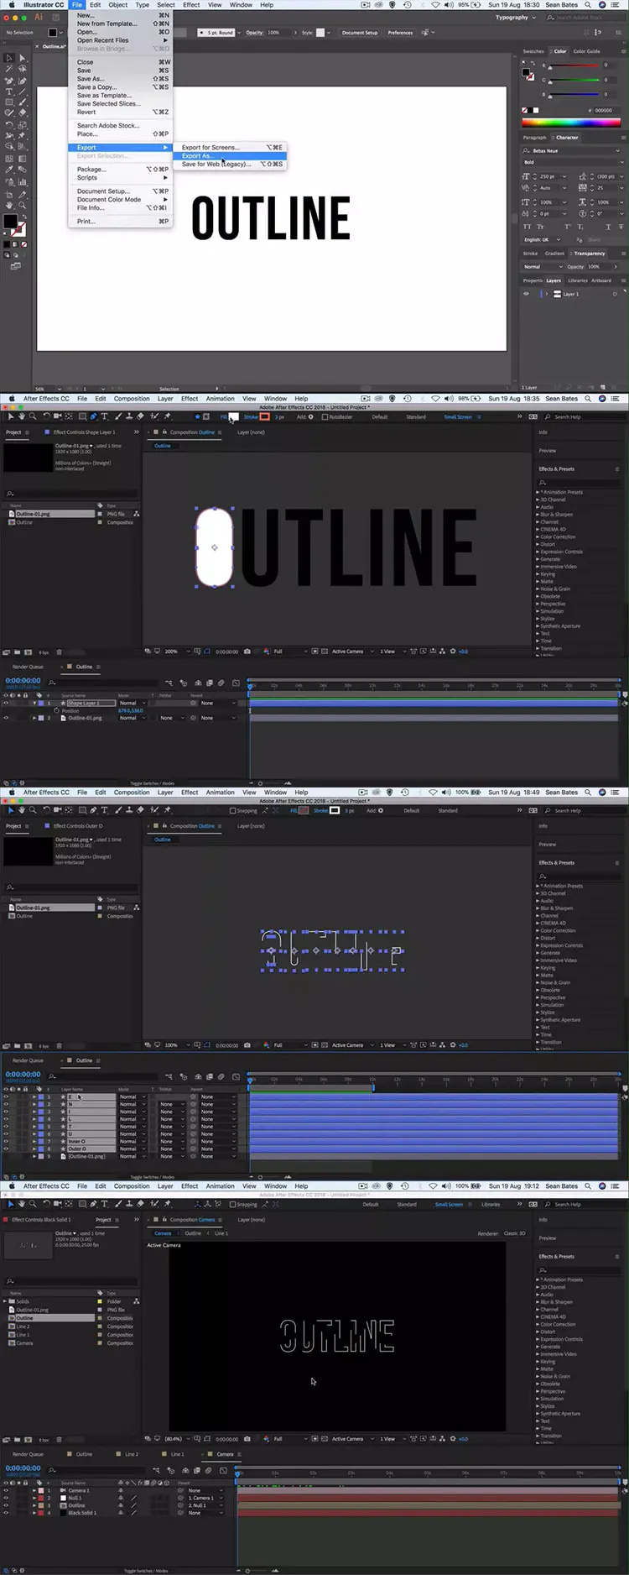Click Document Setup button in Illustrator control bar
Viewport: 629px width, 1575px height.
pyautogui.click(x=359, y=33)
